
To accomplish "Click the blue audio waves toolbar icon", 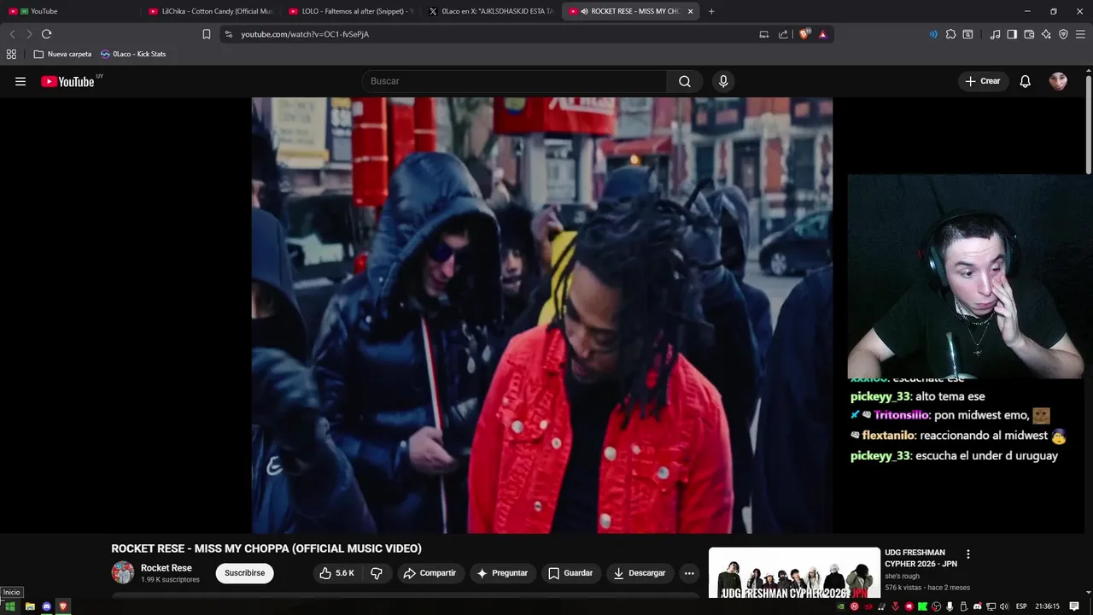I will click(x=933, y=34).
